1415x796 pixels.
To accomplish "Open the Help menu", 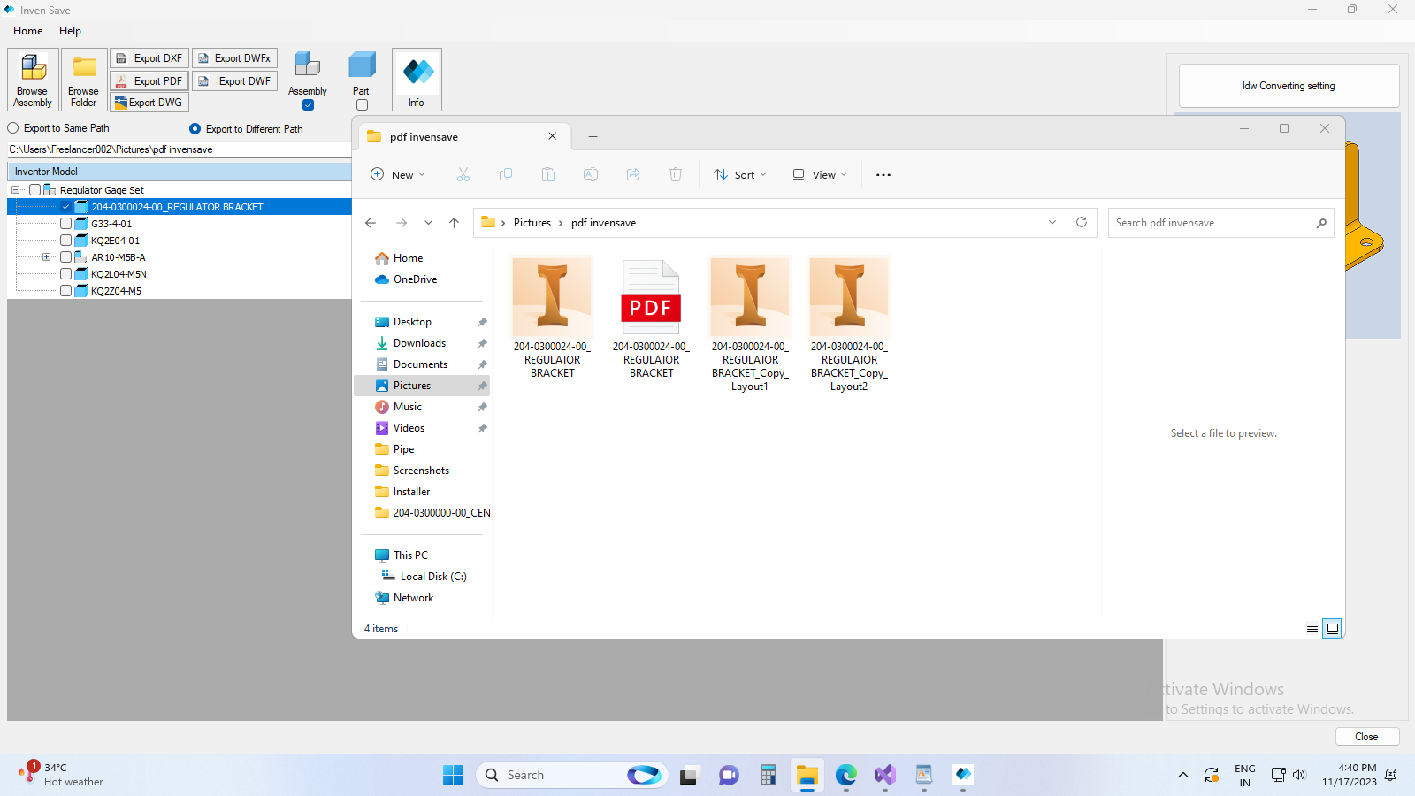I will tap(70, 31).
